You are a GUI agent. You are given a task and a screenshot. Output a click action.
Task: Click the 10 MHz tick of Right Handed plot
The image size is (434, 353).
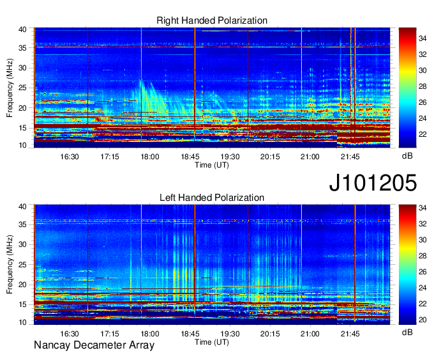point(22,145)
